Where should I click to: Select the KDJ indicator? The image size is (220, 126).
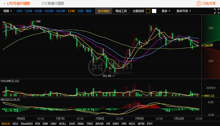coord(15,123)
